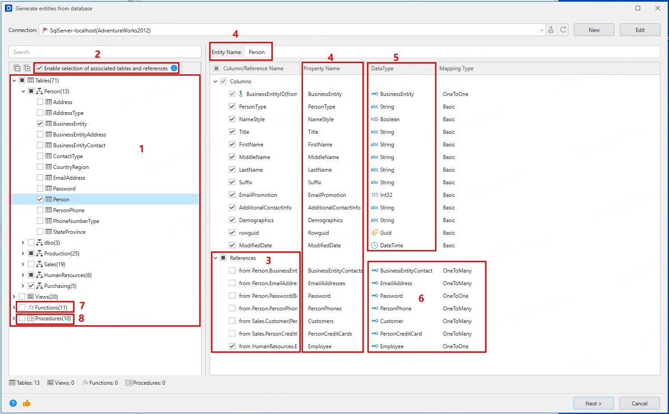Uncheck the MiddleName column checkbox
The height and width of the screenshot is (414, 669).
coord(232,157)
